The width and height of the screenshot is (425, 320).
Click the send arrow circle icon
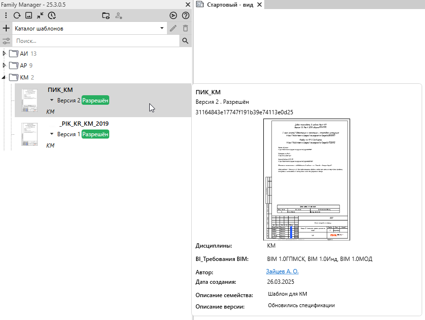coord(173,15)
